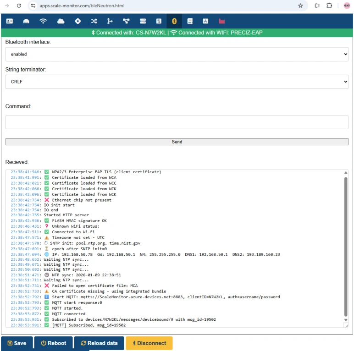354x351 pixels.
Task: Click Reload data button
Action: pyautogui.click(x=99, y=343)
